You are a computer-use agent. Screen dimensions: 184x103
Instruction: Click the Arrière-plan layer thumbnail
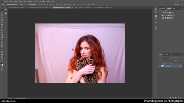point(163,66)
